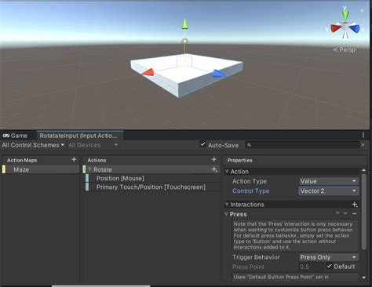Collapse the Action properties section
Screen dimensions: 372x287
tap(227, 172)
